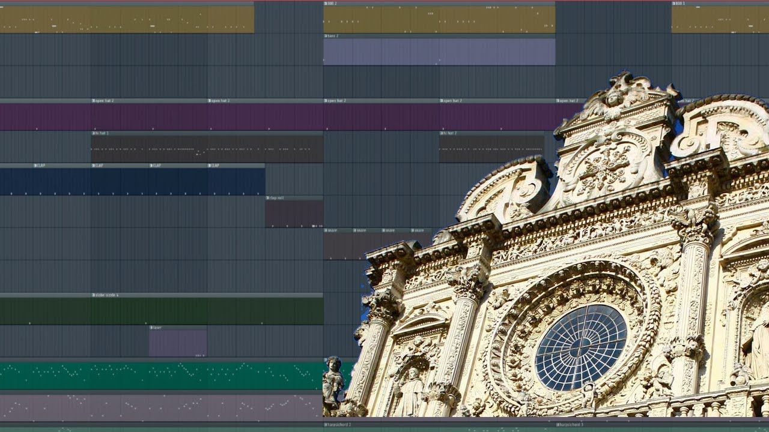Open the clip menu icon of laser pattern
The height and width of the screenshot is (432, 769).
pyautogui.click(x=151, y=328)
